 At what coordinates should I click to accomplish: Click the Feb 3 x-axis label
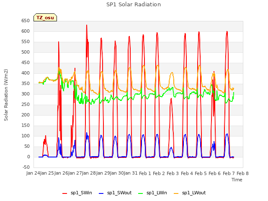173,173
